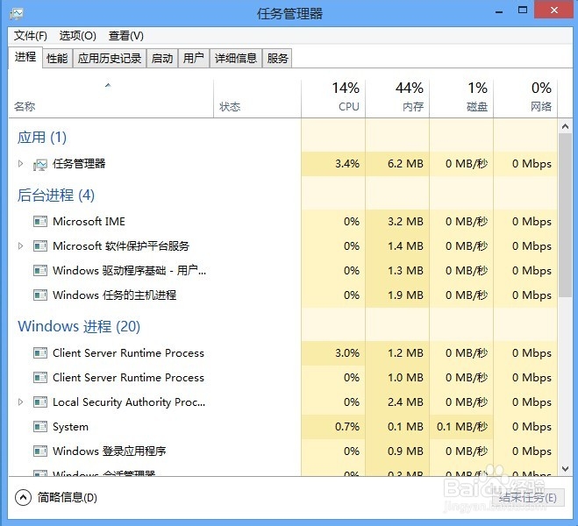
Task: Click the Task Manager title bar icon
Action: (x=17, y=14)
